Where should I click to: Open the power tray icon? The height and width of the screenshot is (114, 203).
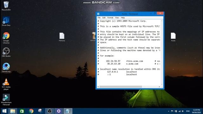[176, 111]
